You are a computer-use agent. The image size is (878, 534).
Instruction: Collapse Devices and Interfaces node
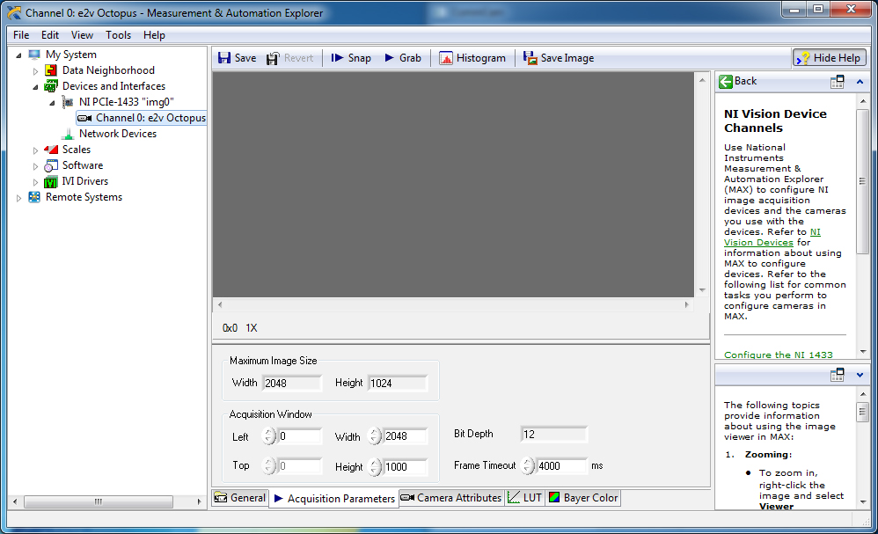point(36,87)
